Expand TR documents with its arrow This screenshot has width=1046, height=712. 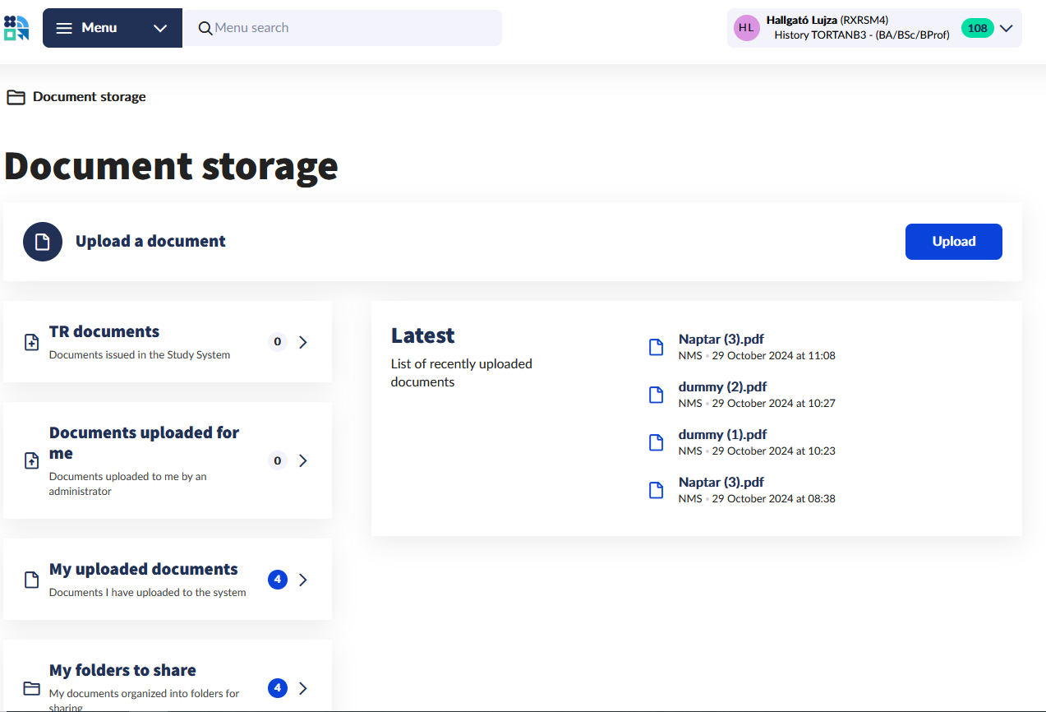click(x=303, y=342)
